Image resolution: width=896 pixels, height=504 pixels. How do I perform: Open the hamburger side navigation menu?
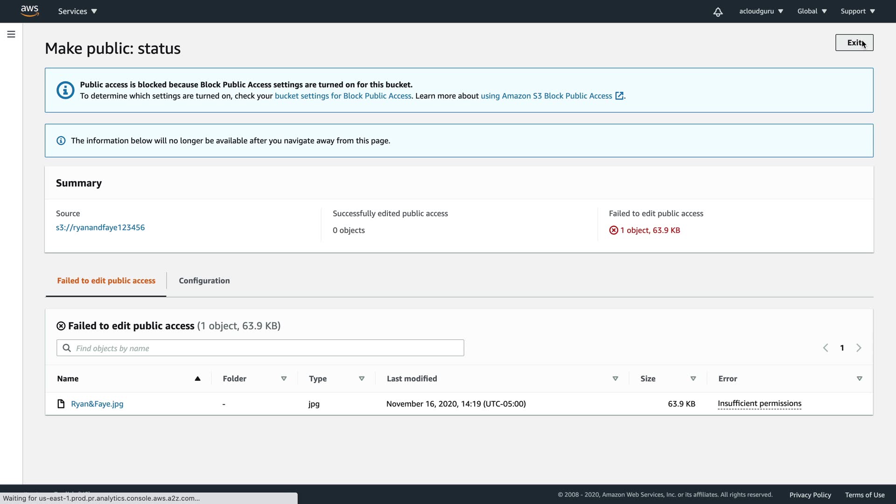tap(11, 34)
